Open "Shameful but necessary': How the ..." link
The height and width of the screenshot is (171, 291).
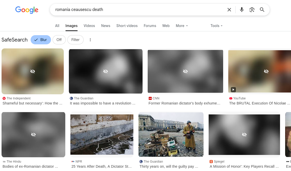32,103
